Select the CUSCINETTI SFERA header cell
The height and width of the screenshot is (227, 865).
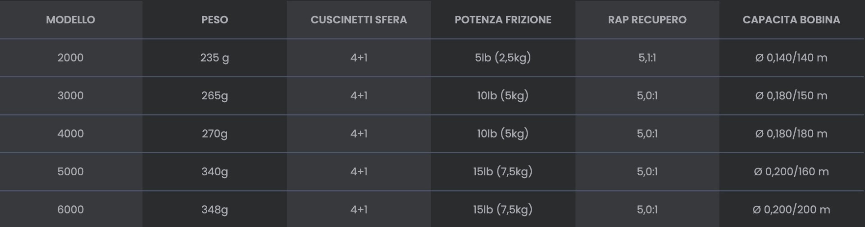point(359,20)
